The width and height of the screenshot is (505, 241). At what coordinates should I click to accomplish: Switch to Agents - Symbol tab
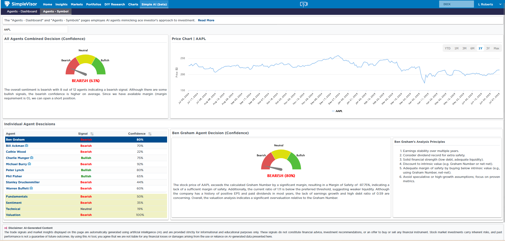click(56, 11)
